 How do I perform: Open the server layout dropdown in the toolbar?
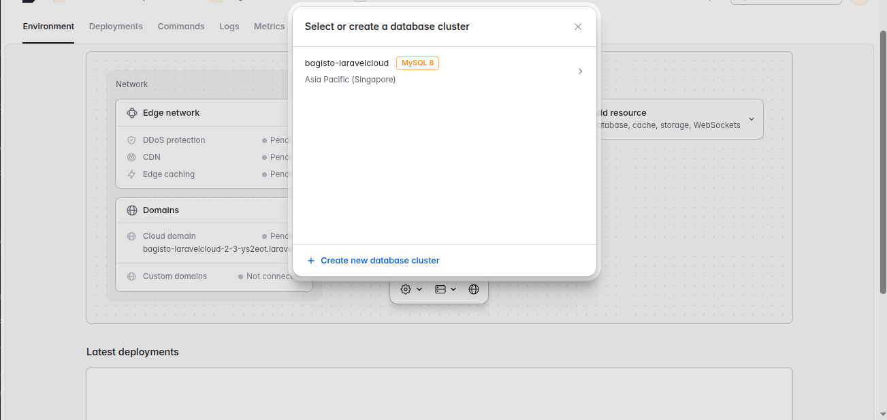pos(445,289)
